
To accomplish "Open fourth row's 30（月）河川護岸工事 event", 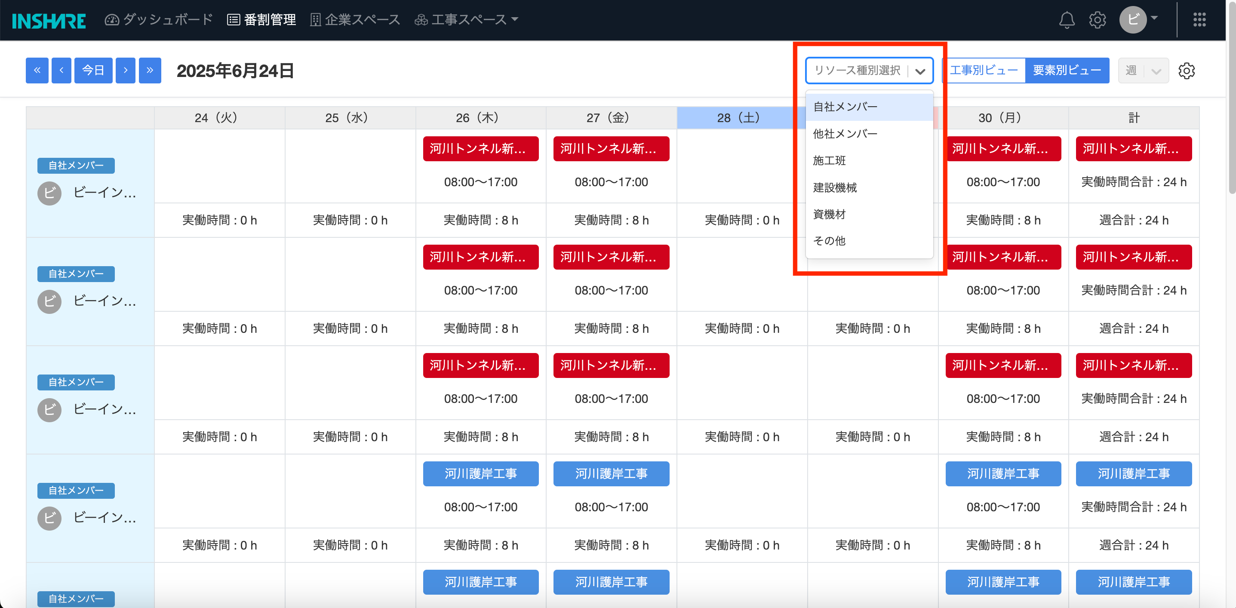I will point(1003,474).
